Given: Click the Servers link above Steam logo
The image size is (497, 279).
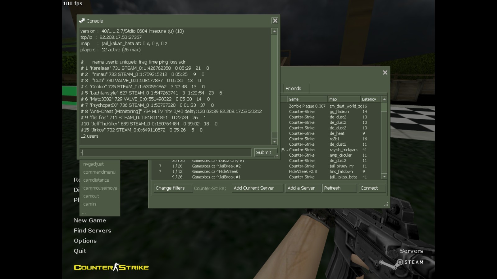Looking at the screenshot, I should [x=411, y=251].
